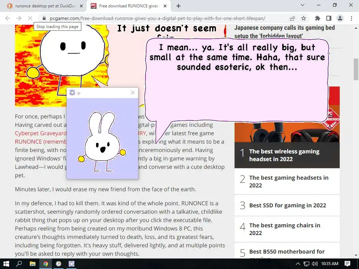Select the Free download RUNONCE tab
Screen dimensions: 359x269
pos(128,6)
